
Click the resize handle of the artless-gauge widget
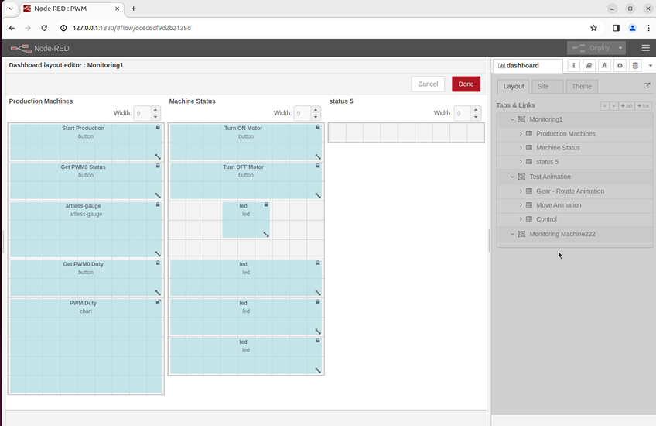tap(158, 253)
